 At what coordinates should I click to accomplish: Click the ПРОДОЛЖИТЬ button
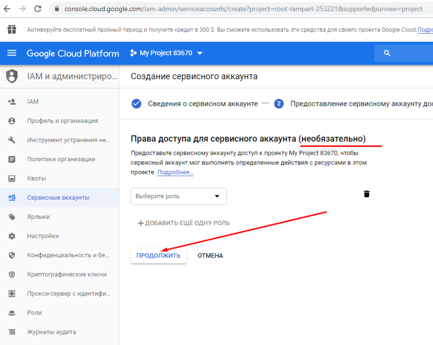159,256
